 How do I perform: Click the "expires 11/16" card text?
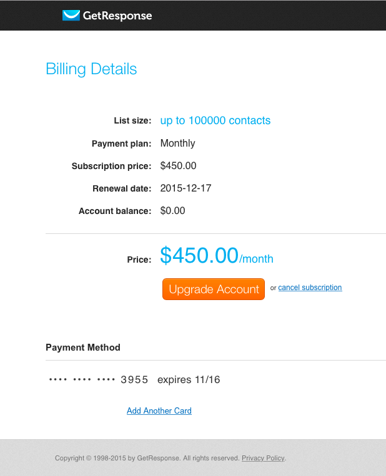click(189, 379)
